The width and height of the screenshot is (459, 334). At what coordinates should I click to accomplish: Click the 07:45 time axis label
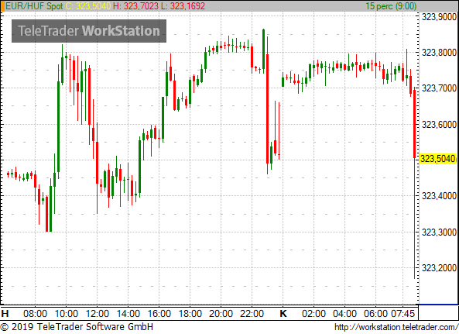[x=402, y=314]
